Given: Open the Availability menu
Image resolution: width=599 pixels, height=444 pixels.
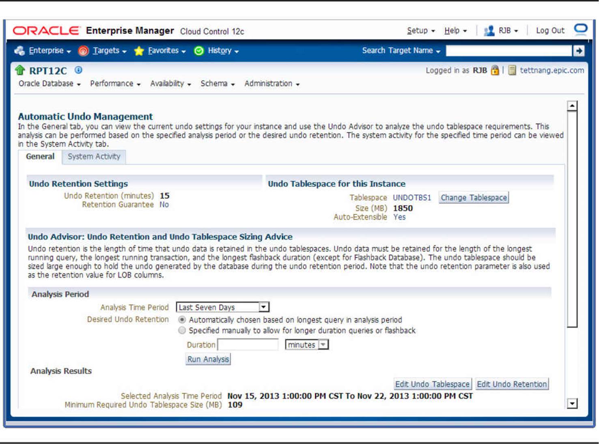Looking at the screenshot, I should pos(170,84).
